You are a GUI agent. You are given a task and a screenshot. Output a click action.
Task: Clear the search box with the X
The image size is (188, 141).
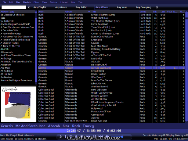pos(29,7)
